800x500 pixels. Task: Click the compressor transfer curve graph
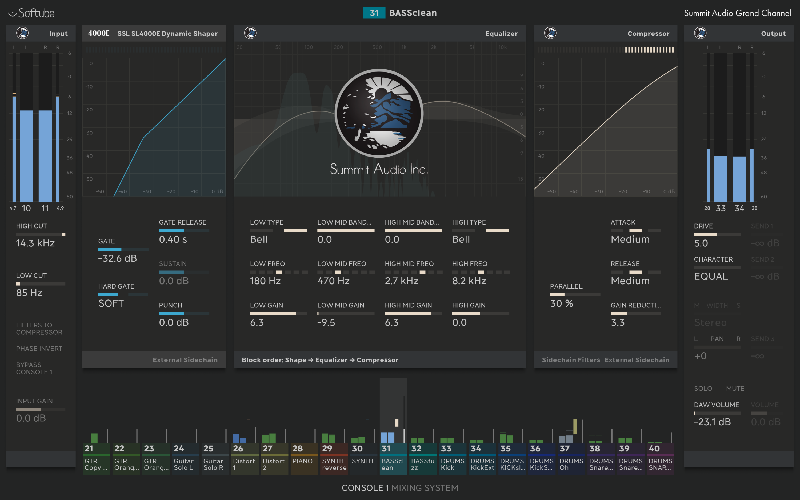tap(606, 127)
